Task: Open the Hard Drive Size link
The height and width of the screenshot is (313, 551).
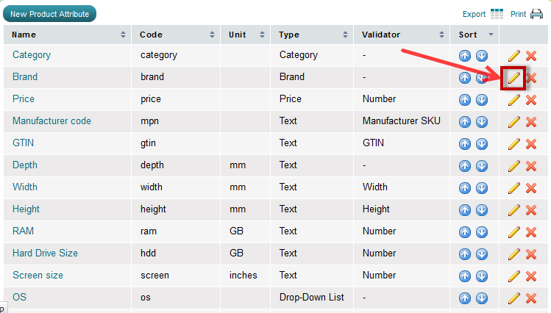Action: pyautogui.click(x=45, y=253)
